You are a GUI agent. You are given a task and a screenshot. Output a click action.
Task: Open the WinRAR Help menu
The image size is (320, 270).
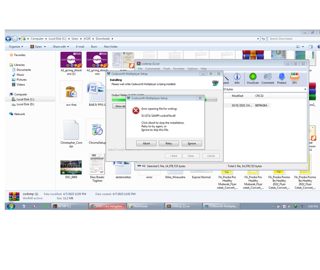203,69
